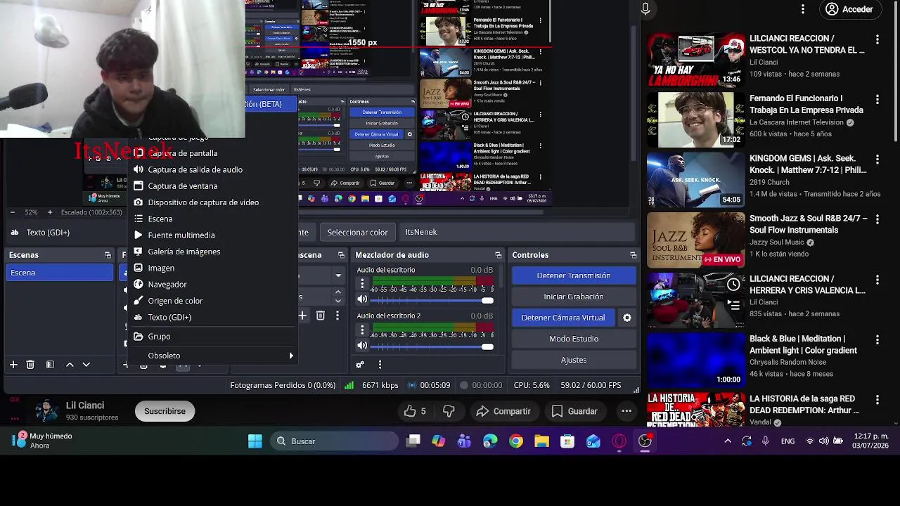Click the taskbar Buscar search field

click(x=334, y=441)
